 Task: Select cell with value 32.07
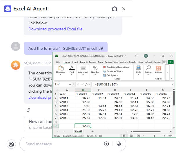(x=115, y=118)
